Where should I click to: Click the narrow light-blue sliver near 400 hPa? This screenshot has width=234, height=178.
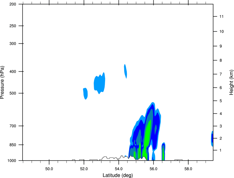126,71
